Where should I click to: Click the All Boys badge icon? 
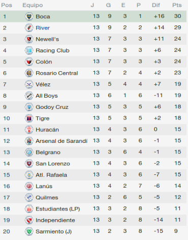(x=29, y=96)
